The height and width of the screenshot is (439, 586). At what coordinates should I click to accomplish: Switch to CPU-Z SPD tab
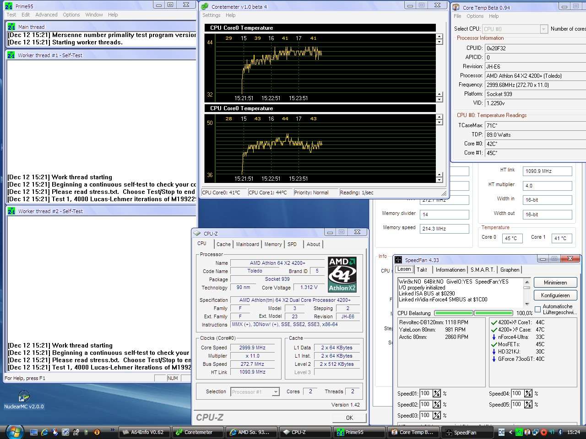pyautogui.click(x=292, y=244)
